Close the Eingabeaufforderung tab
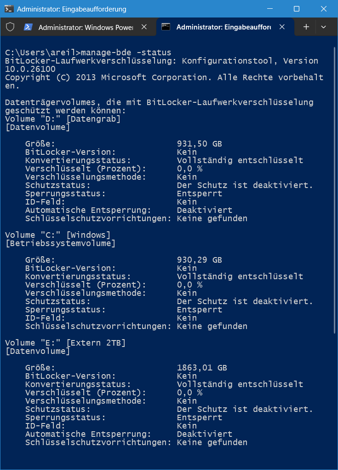The height and width of the screenshot is (470, 338). pos(282,27)
